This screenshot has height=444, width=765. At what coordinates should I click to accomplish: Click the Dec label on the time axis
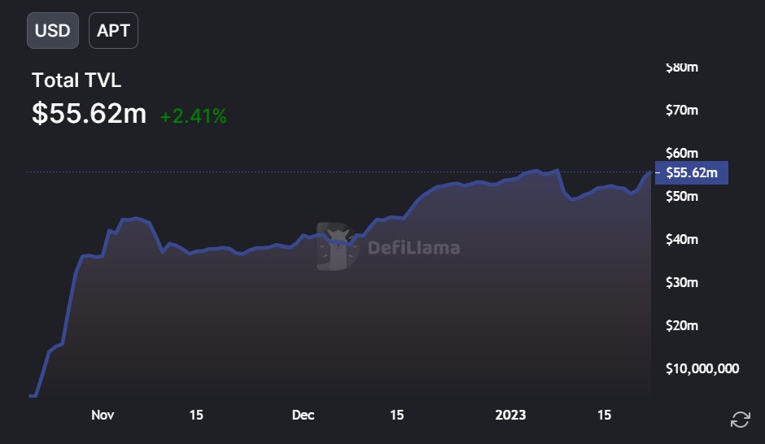point(303,415)
